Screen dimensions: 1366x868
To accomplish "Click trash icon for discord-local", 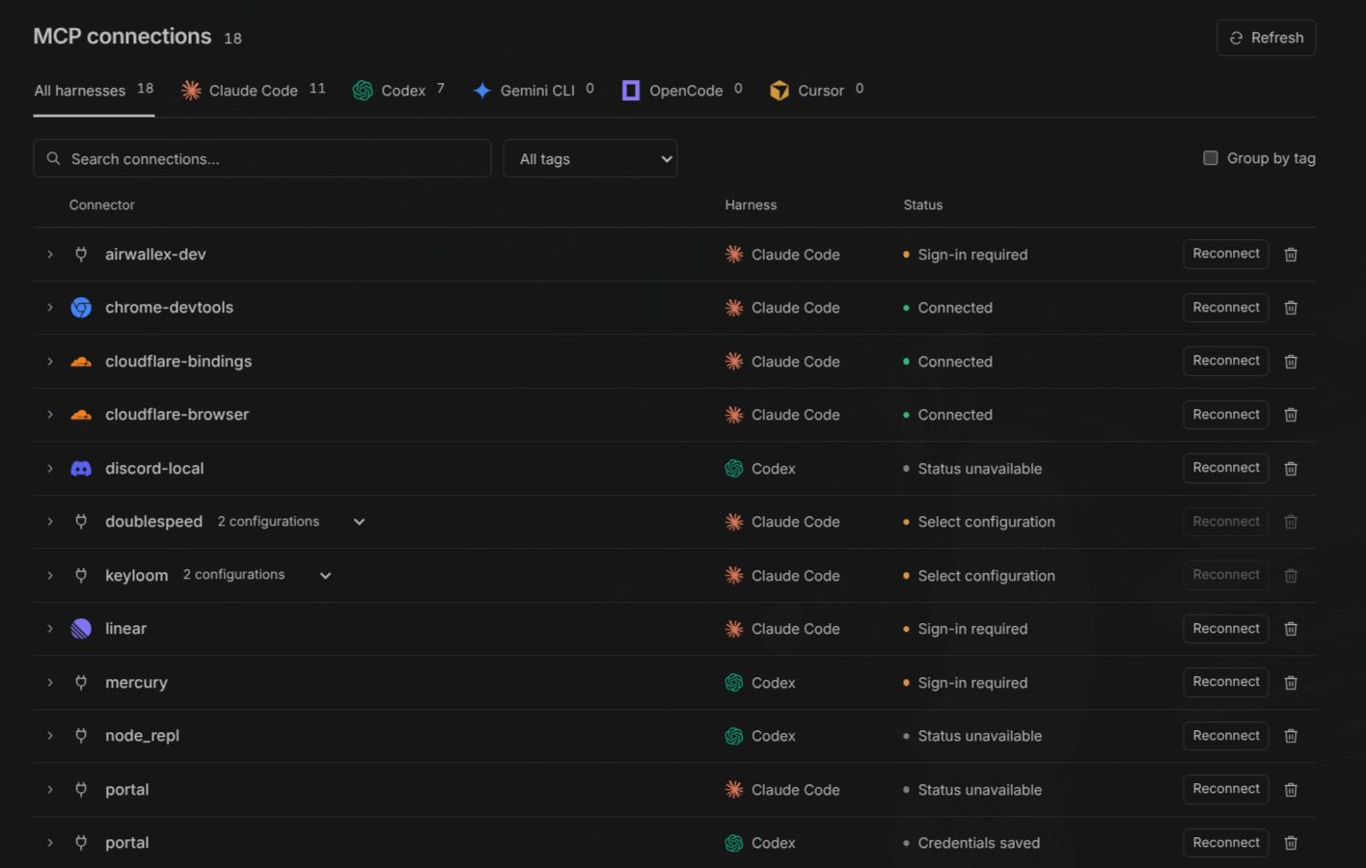I will coord(1291,469).
